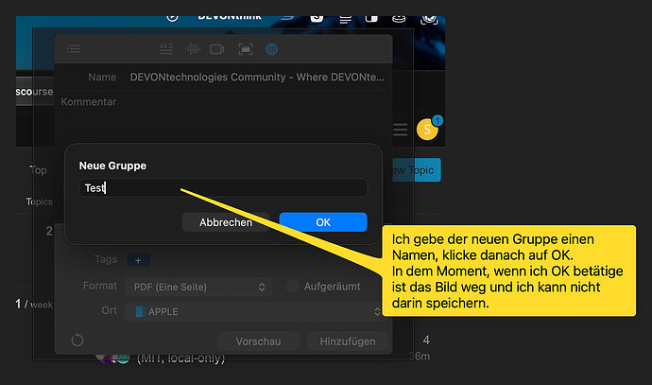This screenshot has height=385, width=652.
Task: Open the hamburger menu in the forum page
Action: [x=401, y=130]
